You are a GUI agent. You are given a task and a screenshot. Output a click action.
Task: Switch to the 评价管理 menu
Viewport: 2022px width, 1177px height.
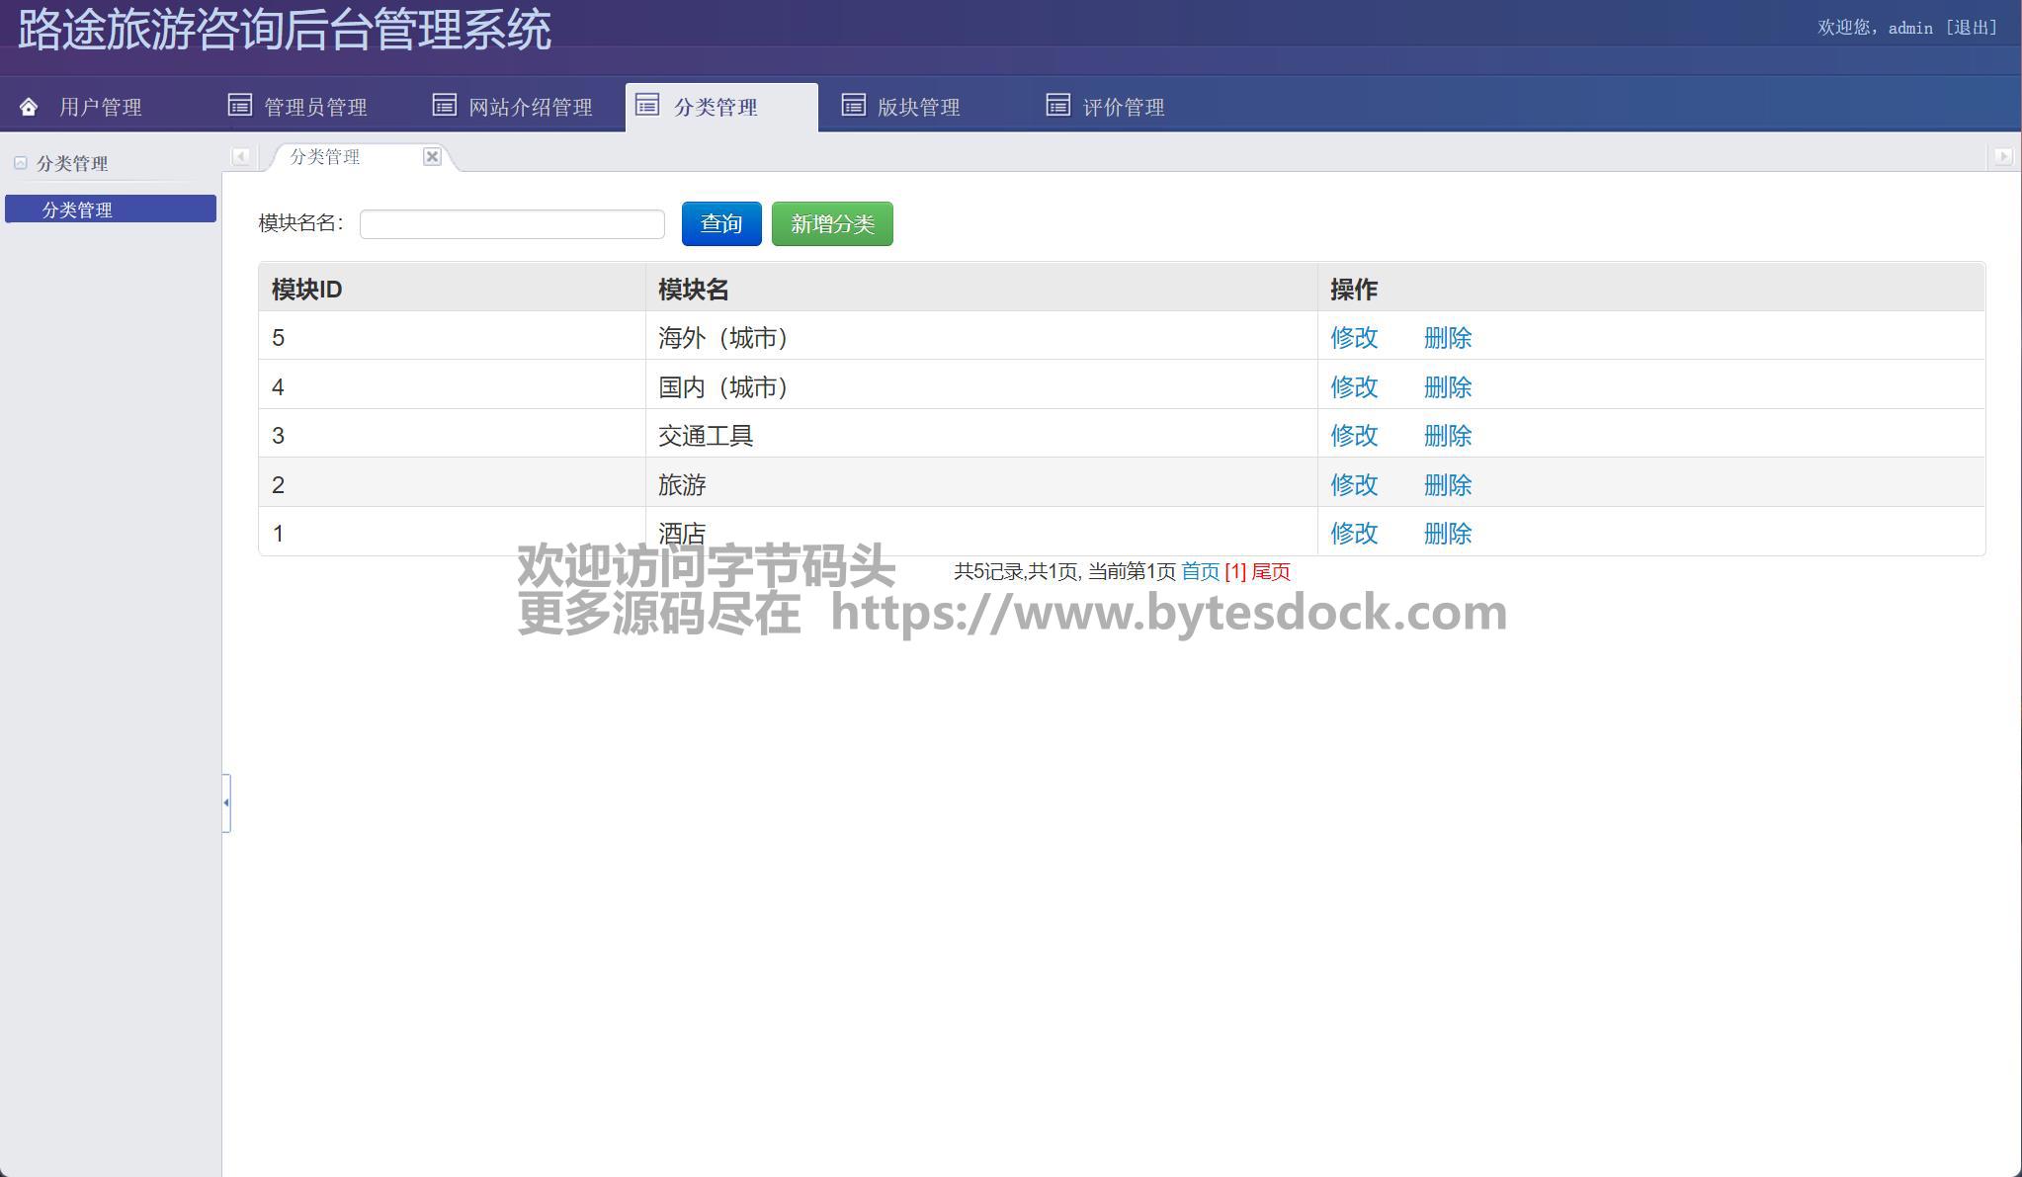1124,107
